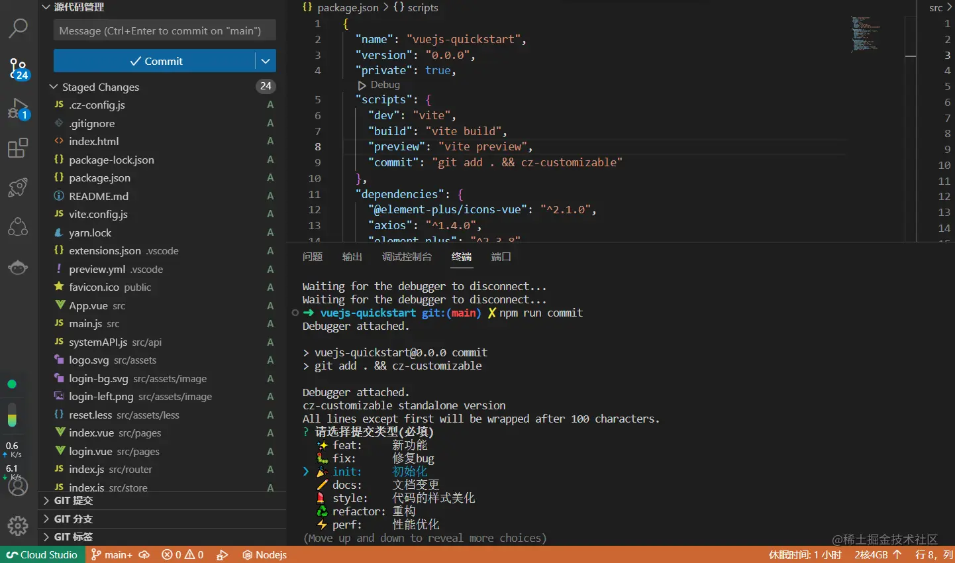Switch to the 端口 panel tab
Screen dimensions: 955x563
tap(501, 256)
